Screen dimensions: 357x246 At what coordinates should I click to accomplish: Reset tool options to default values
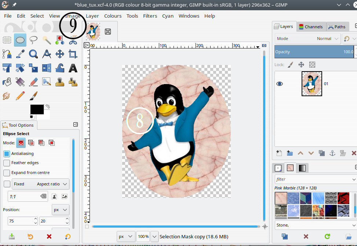68,237
